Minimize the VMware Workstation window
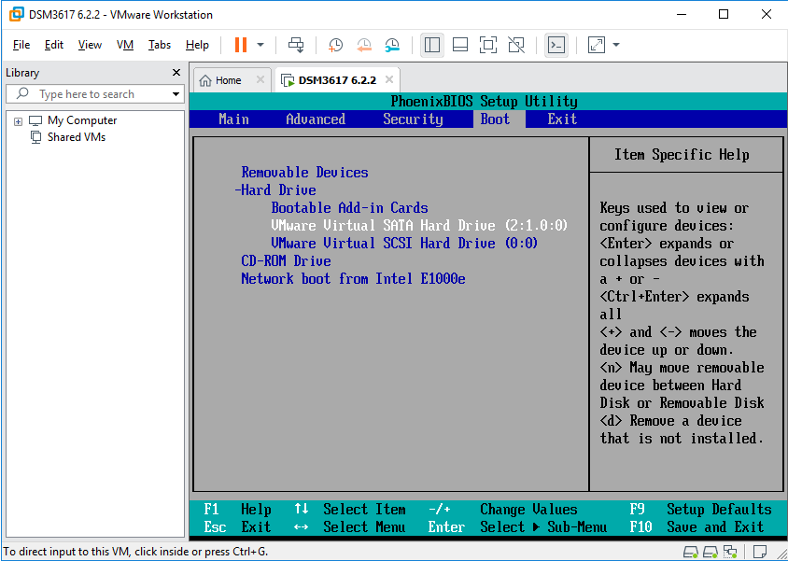Screen dimensions: 788x561 pyautogui.click(x=681, y=14)
